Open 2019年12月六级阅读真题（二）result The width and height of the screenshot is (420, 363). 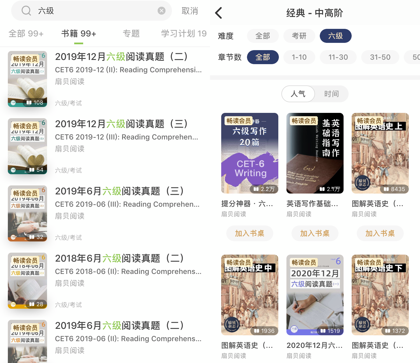(105, 79)
